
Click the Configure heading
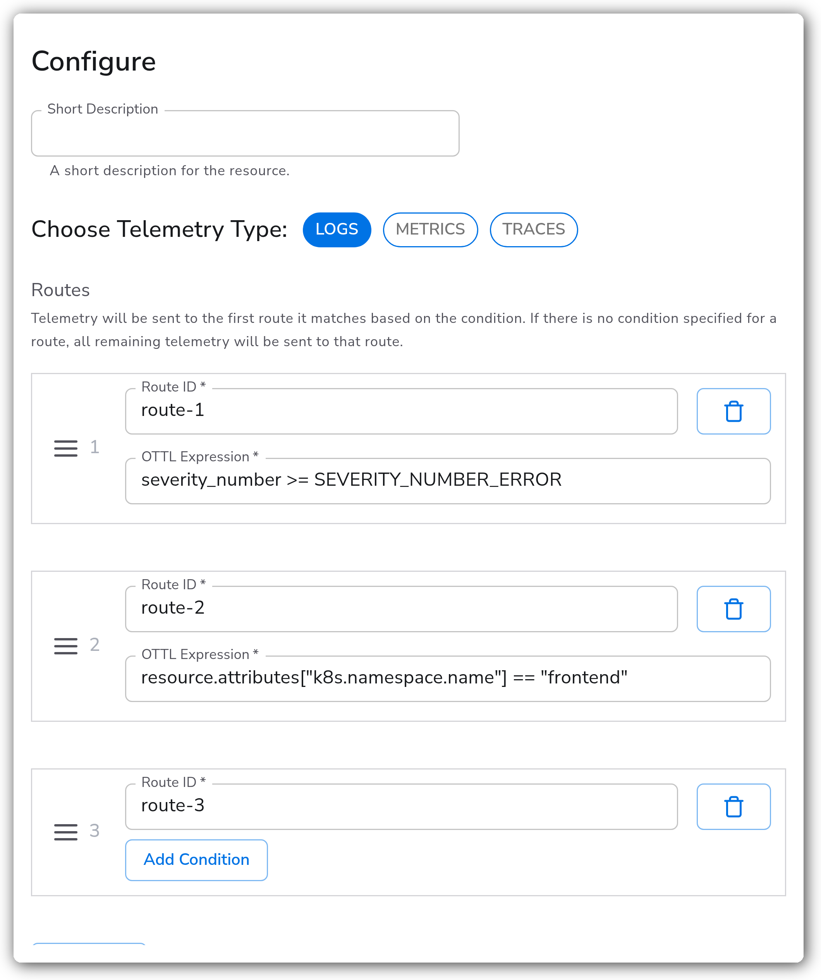(94, 62)
